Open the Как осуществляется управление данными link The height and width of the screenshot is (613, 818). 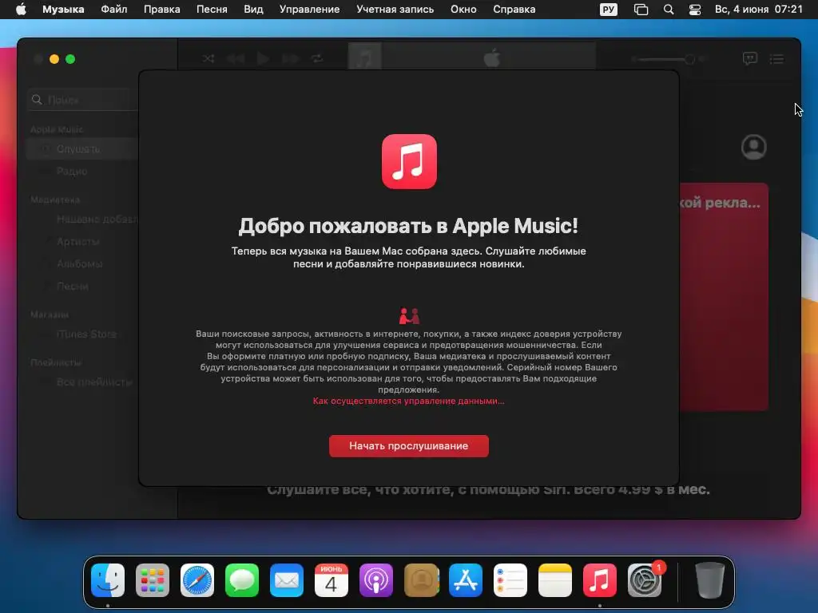coord(408,401)
